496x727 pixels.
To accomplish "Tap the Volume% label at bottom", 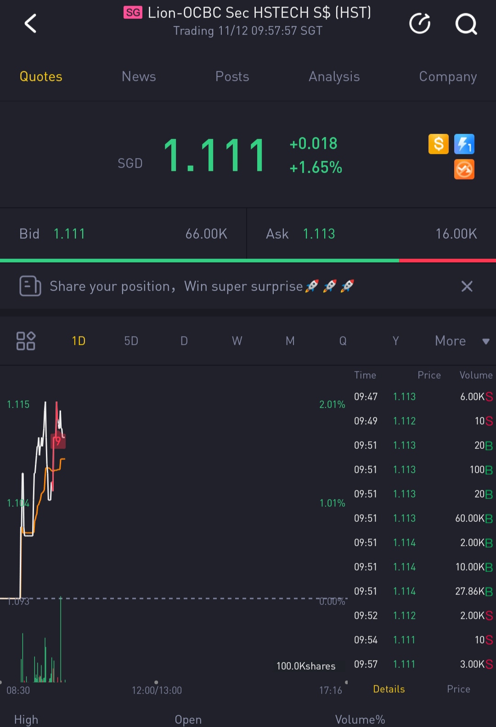I will pyautogui.click(x=360, y=719).
